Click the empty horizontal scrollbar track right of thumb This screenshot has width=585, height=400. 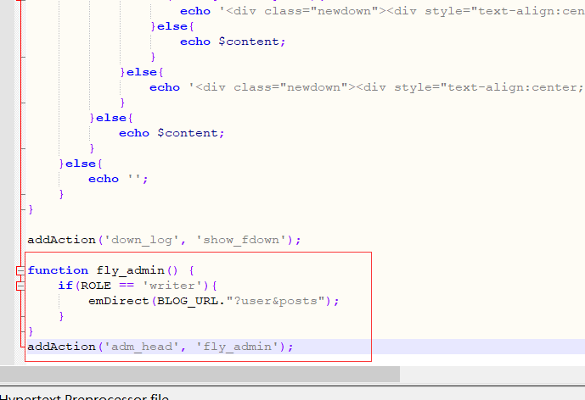[491, 374]
